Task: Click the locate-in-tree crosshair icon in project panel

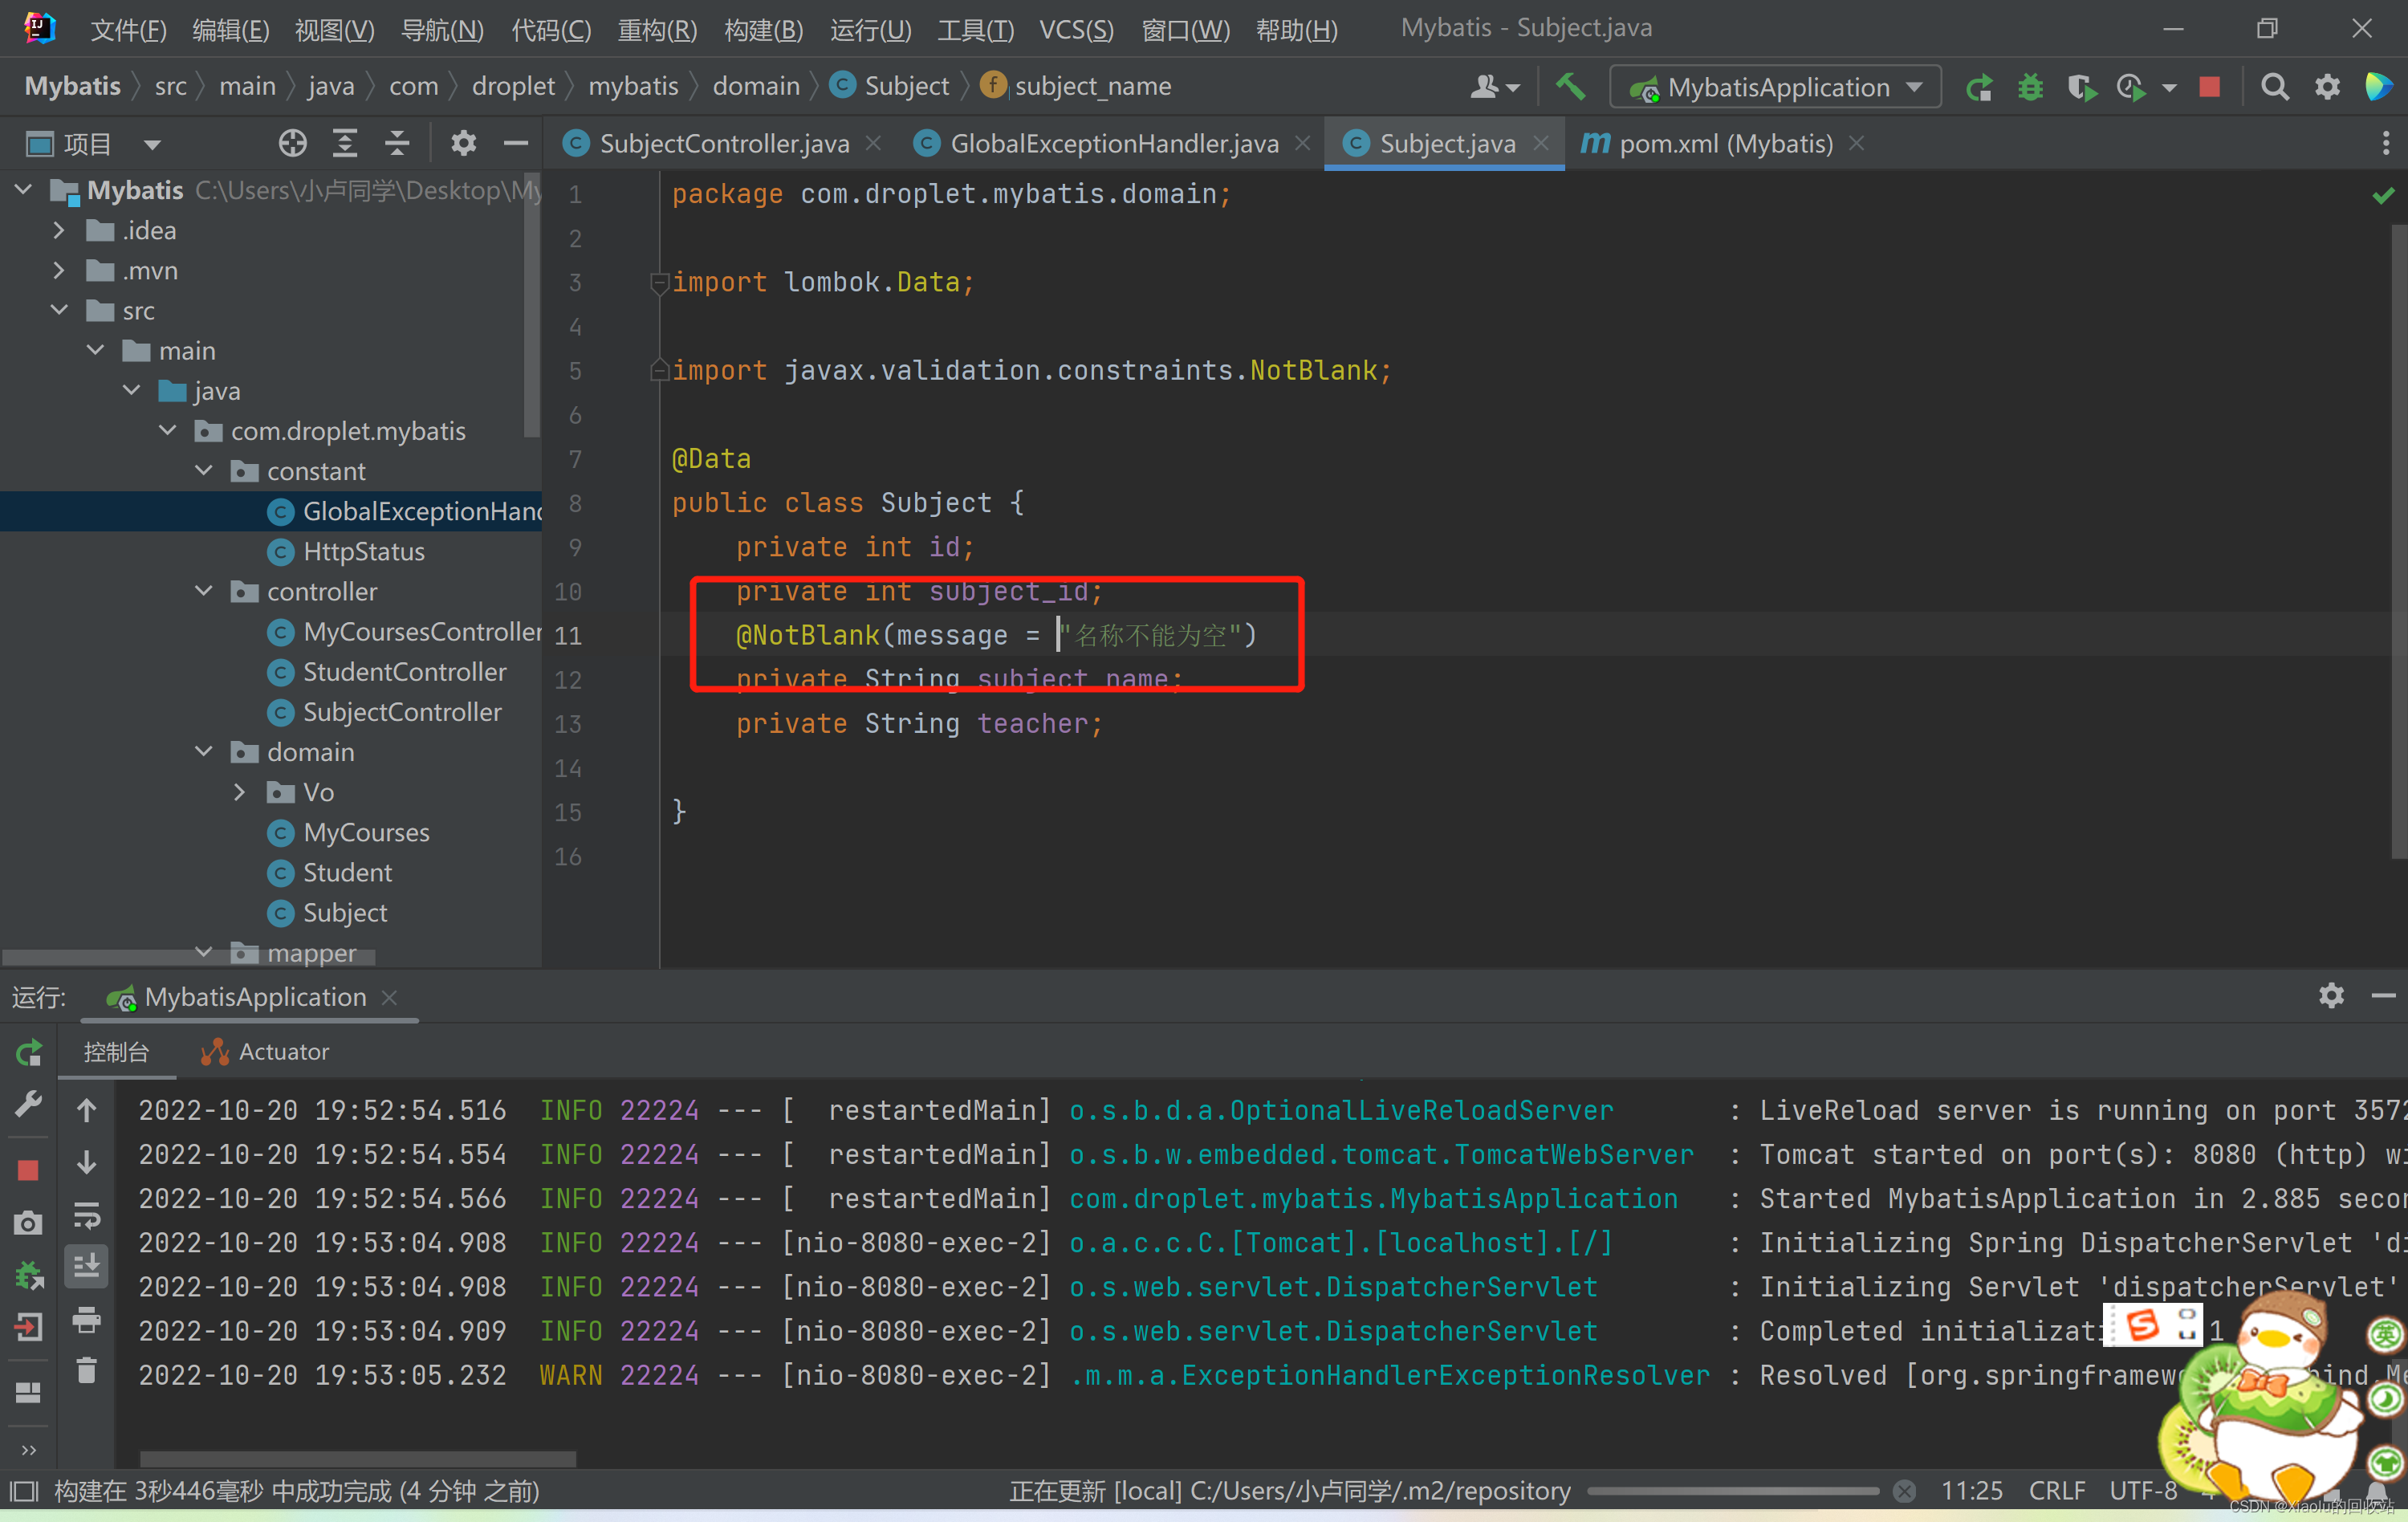Action: (x=292, y=144)
